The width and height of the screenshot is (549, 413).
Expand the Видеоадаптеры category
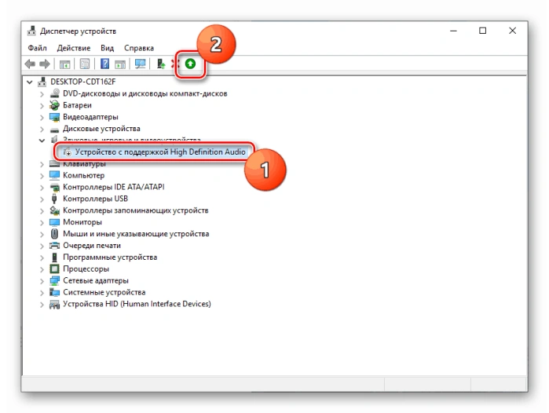42,118
